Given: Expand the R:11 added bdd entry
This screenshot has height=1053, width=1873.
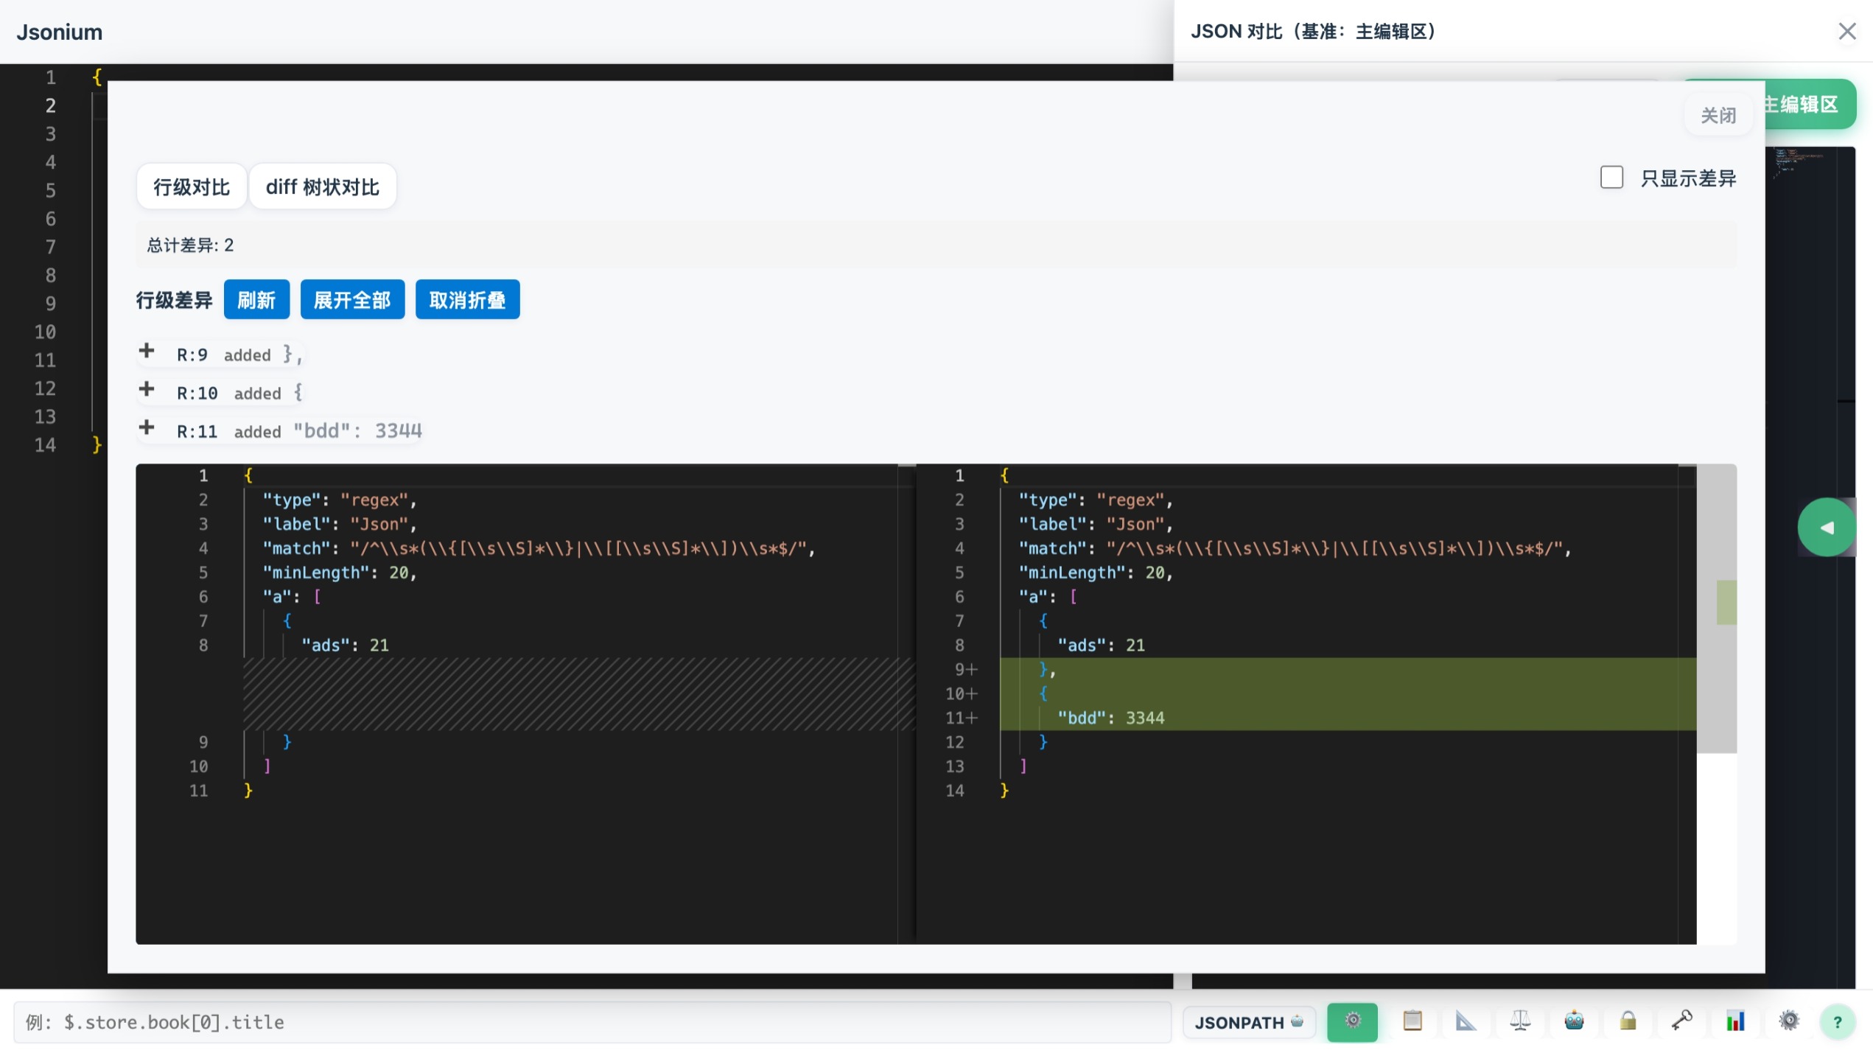Looking at the screenshot, I should pyautogui.click(x=147, y=428).
